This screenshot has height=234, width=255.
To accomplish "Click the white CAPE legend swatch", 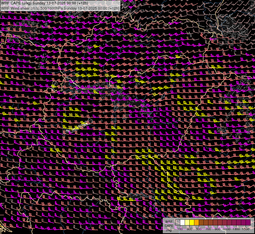I will (x=183, y=223).
